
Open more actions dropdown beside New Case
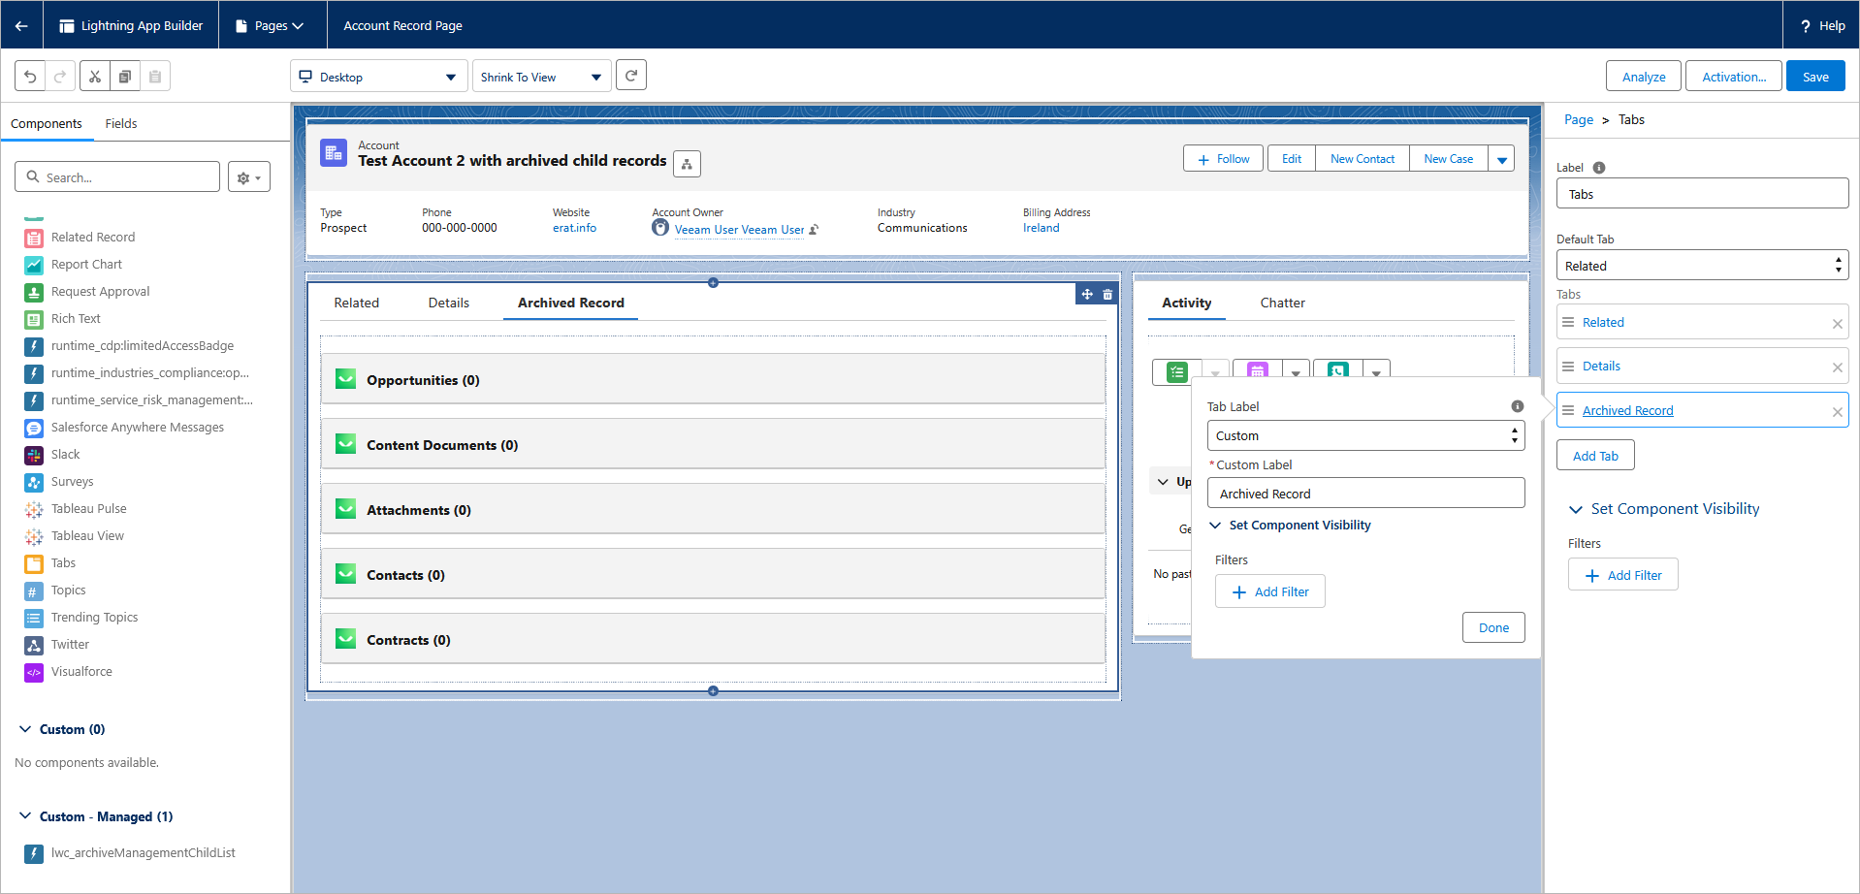click(1501, 159)
